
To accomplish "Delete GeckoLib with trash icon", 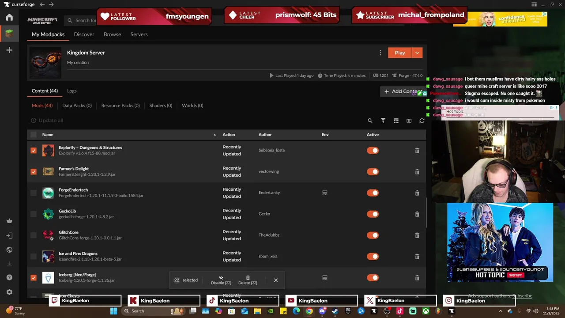I will point(417,214).
